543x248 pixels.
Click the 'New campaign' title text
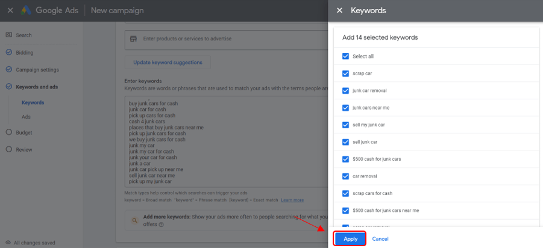[117, 10]
